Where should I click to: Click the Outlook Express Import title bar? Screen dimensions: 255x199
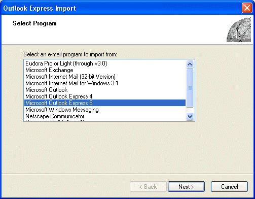pos(122,8)
